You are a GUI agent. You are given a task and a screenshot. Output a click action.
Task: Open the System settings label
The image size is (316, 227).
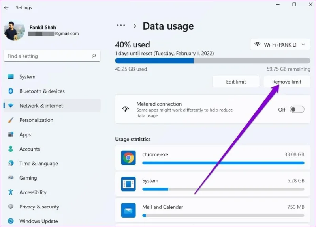click(27, 77)
